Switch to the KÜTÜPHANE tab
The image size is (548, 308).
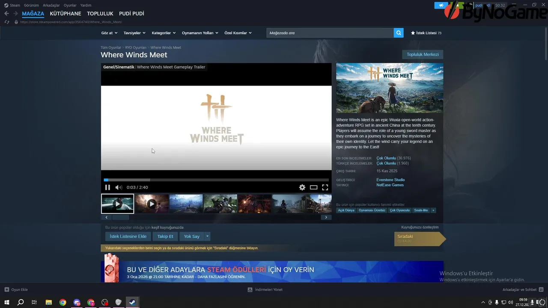[66, 14]
